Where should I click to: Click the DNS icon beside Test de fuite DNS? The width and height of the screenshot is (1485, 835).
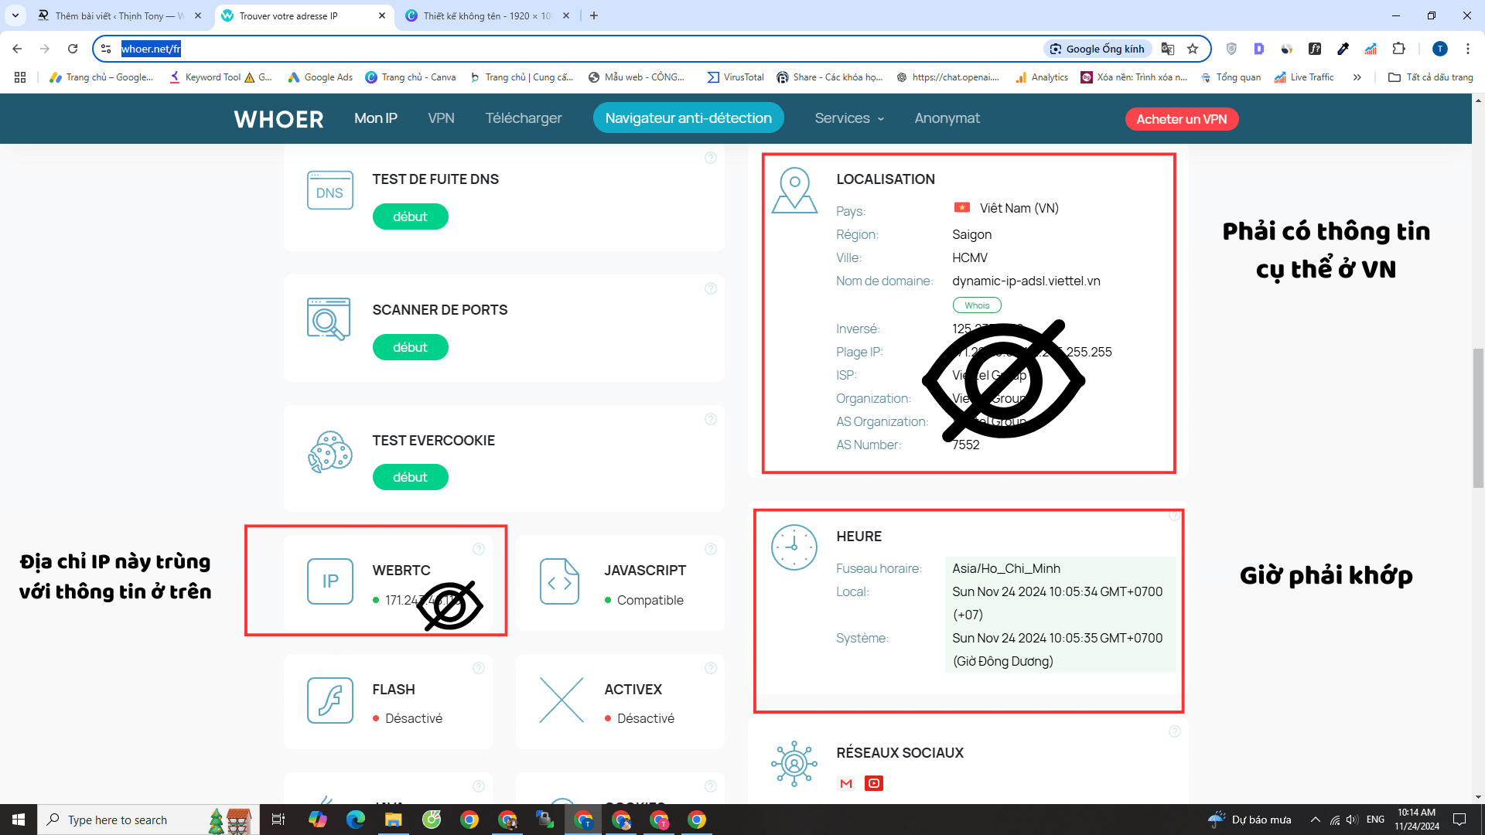329,190
